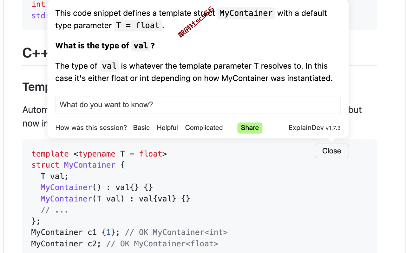Click the 'What is the type of val?' heading
The image size is (406, 253).
coord(105,46)
